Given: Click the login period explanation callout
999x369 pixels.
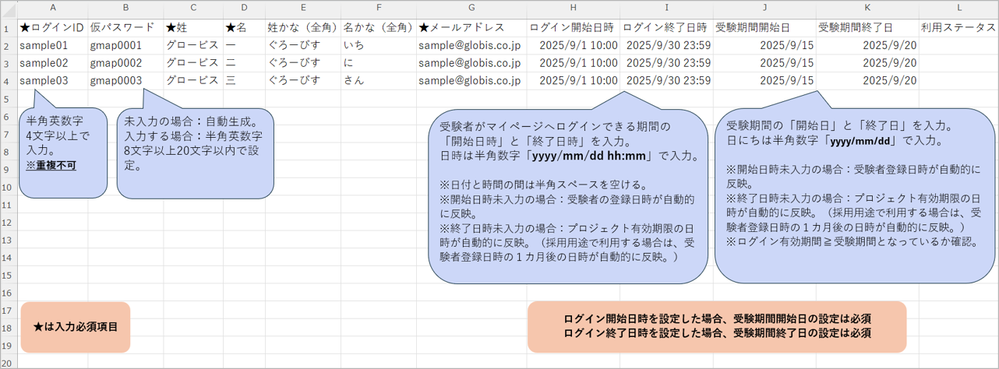Looking at the screenshot, I should click(568, 196).
